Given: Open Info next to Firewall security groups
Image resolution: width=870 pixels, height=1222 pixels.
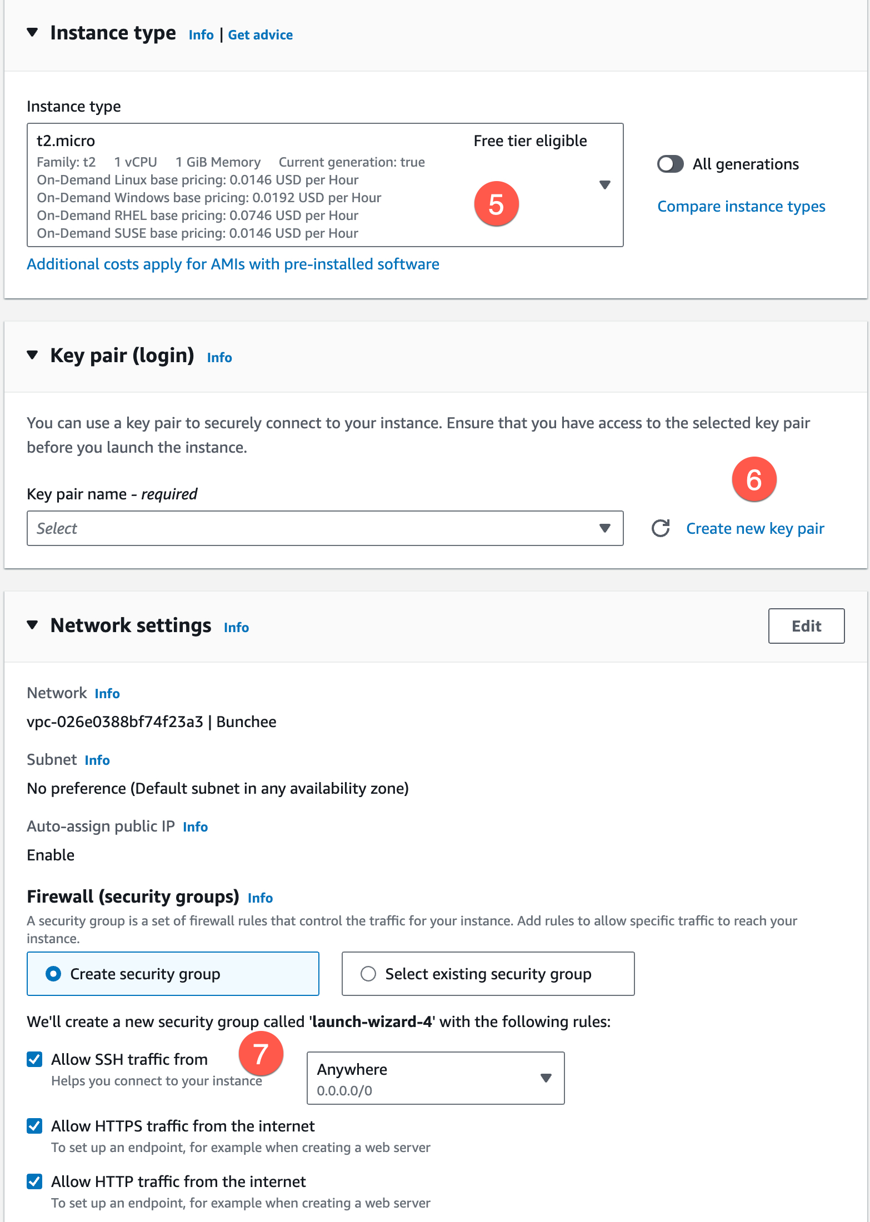Looking at the screenshot, I should click(x=260, y=898).
